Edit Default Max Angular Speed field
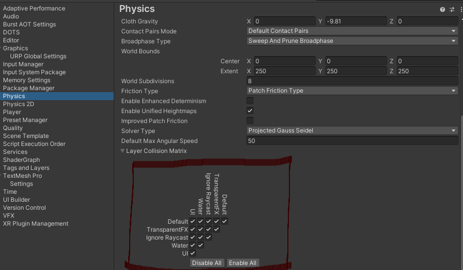The width and height of the screenshot is (463, 270). tap(352, 140)
